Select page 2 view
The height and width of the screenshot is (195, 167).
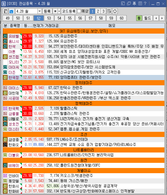click(x=98, y=11)
